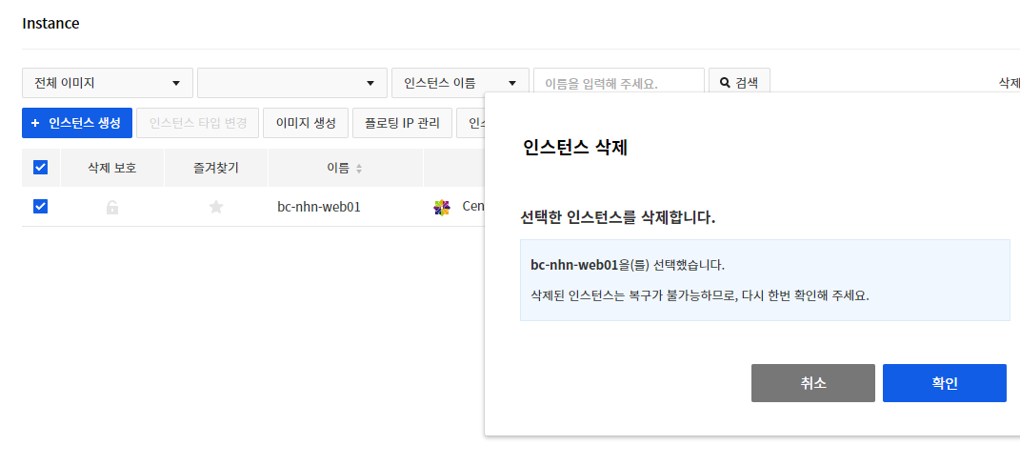The width and height of the screenshot is (1020, 466).
Task: Confirm deletion with 확인 button
Action: 945,383
